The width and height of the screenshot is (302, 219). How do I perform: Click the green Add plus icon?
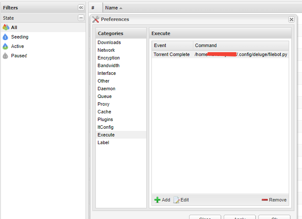(x=157, y=200)
